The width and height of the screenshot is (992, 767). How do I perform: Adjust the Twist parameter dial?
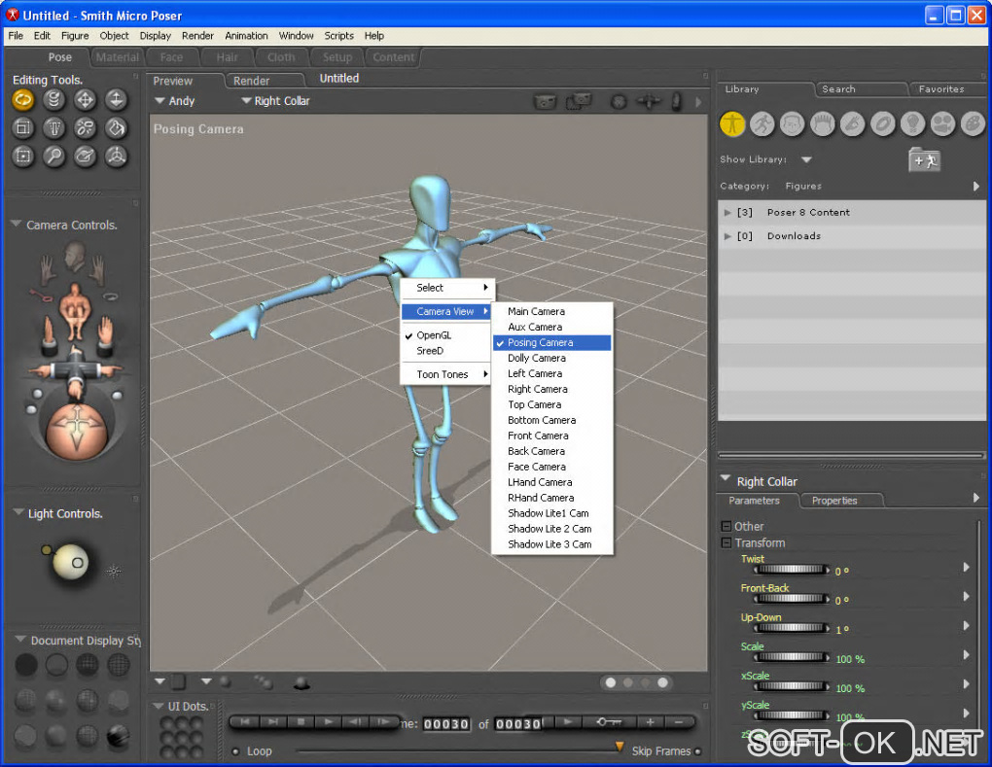(x=790, y=571)
